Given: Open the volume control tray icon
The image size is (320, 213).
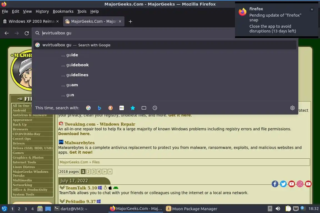Looking at the screenshot, I should click(278, 209).
